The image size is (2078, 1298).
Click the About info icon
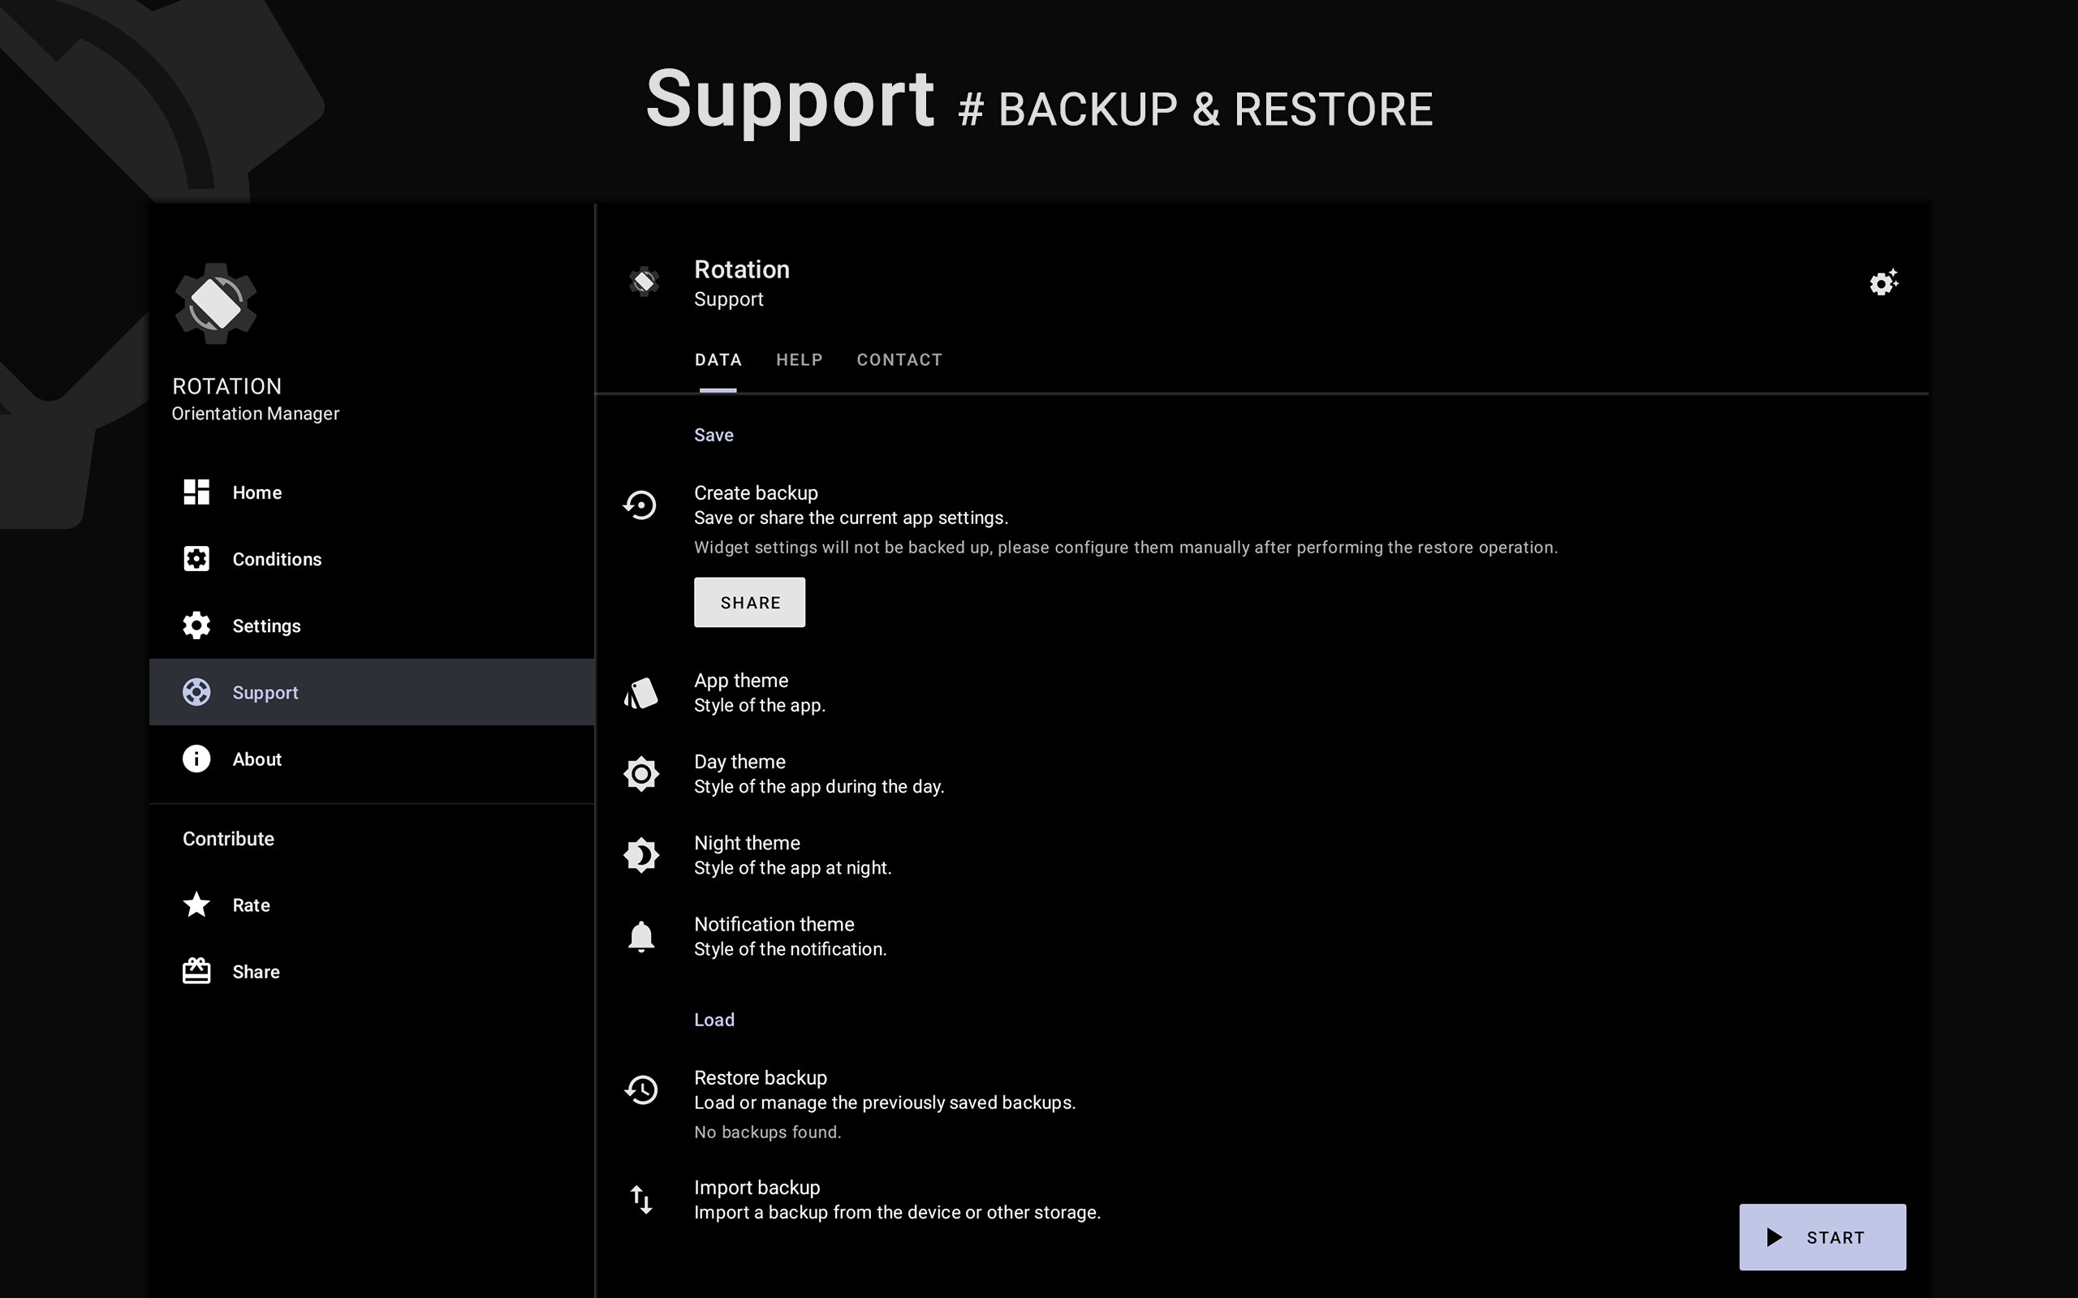click(196, 759)
